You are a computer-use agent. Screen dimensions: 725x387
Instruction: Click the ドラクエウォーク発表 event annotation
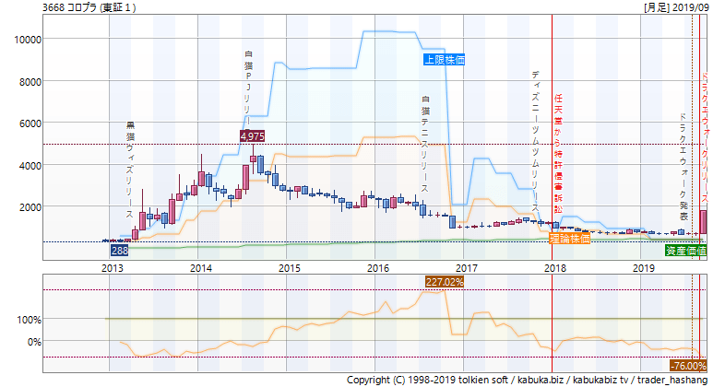pos(683,167)
